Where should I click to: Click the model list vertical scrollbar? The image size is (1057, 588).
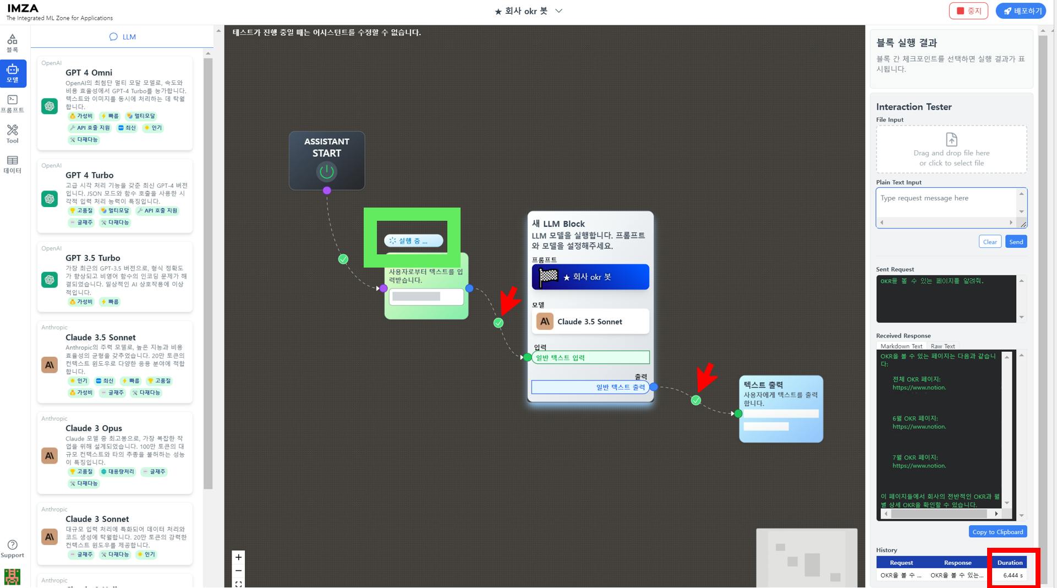pyautogui.click(x=208, y=273)
